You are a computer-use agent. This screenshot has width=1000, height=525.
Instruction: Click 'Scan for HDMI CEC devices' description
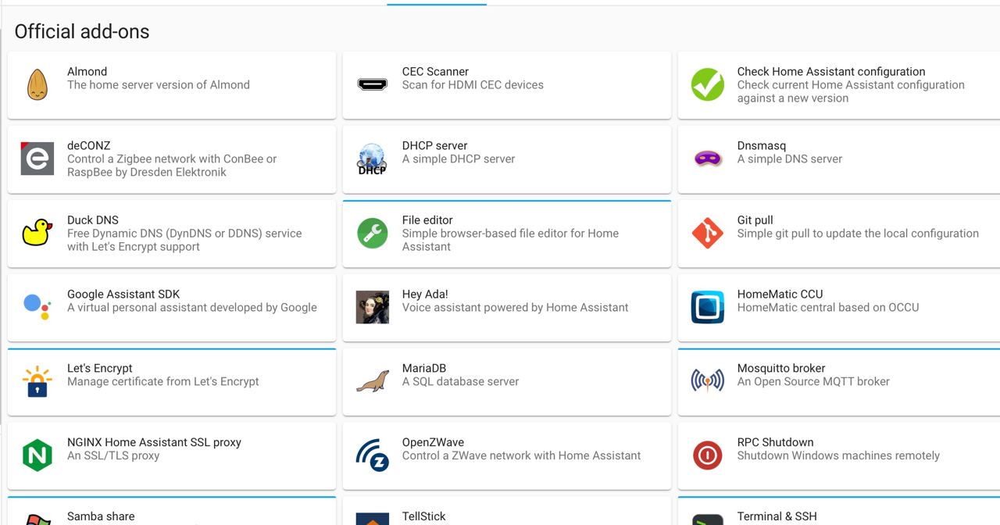pos(473,84)
